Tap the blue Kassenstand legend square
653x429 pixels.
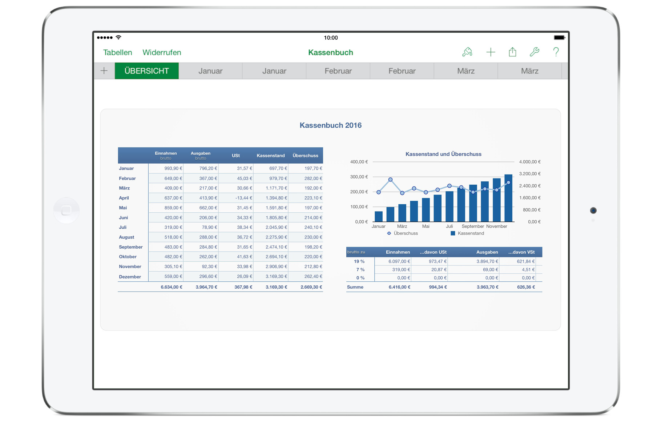[453, 233]
